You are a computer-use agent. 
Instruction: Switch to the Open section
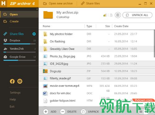pos(19,14)
